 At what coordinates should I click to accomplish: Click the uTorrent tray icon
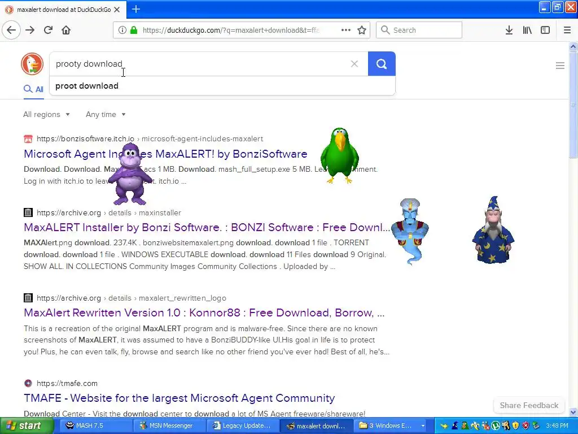pos(496,426)
